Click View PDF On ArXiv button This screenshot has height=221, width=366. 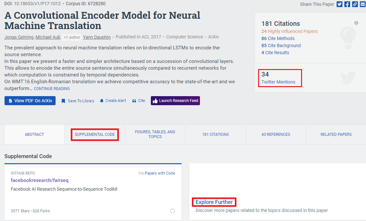coord(30,101)
